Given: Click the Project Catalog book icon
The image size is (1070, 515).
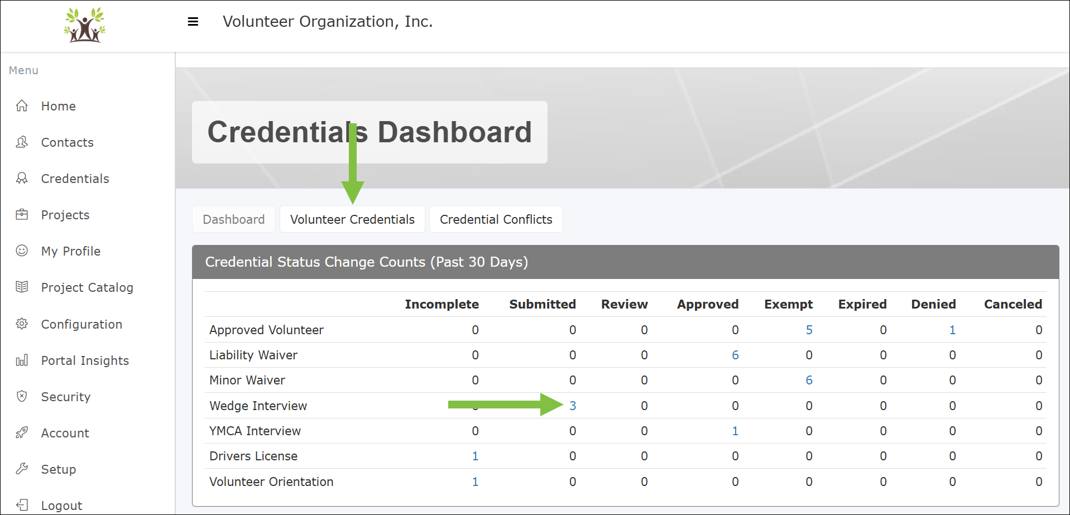Looking at the screenshot, I should 22,287.
